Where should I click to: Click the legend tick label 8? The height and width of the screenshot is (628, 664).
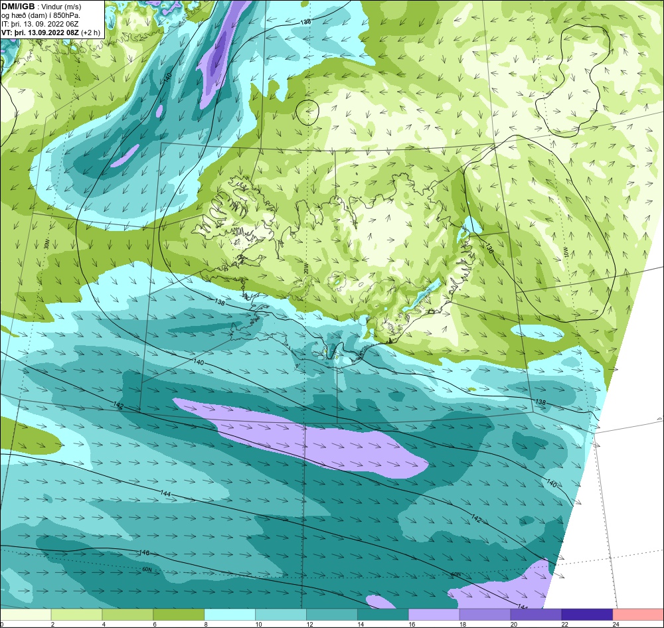(x=206, y=624)
